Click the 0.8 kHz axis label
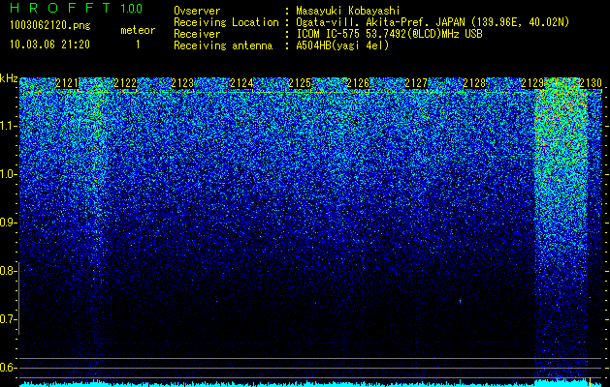The height and width of the screenshot is (387, 610). pyautogui.click(x=9, y=271)
